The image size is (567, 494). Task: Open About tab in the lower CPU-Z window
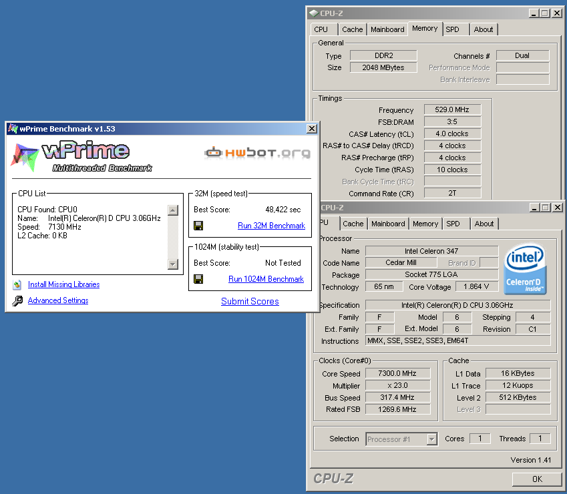(x=484, y=224)
